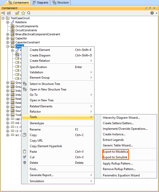Choose Open in New Tree
The width and height of the screenshot is (159, 192).
pyautogui.click(x=58, y=100)
